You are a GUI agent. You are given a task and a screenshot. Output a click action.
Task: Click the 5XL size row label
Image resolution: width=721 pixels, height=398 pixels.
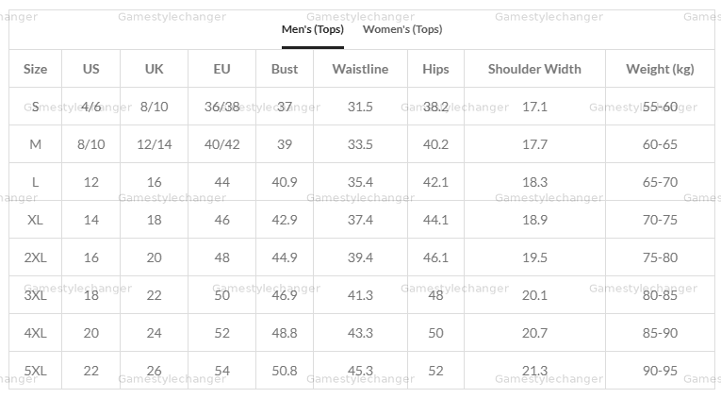tap(35, 371)
